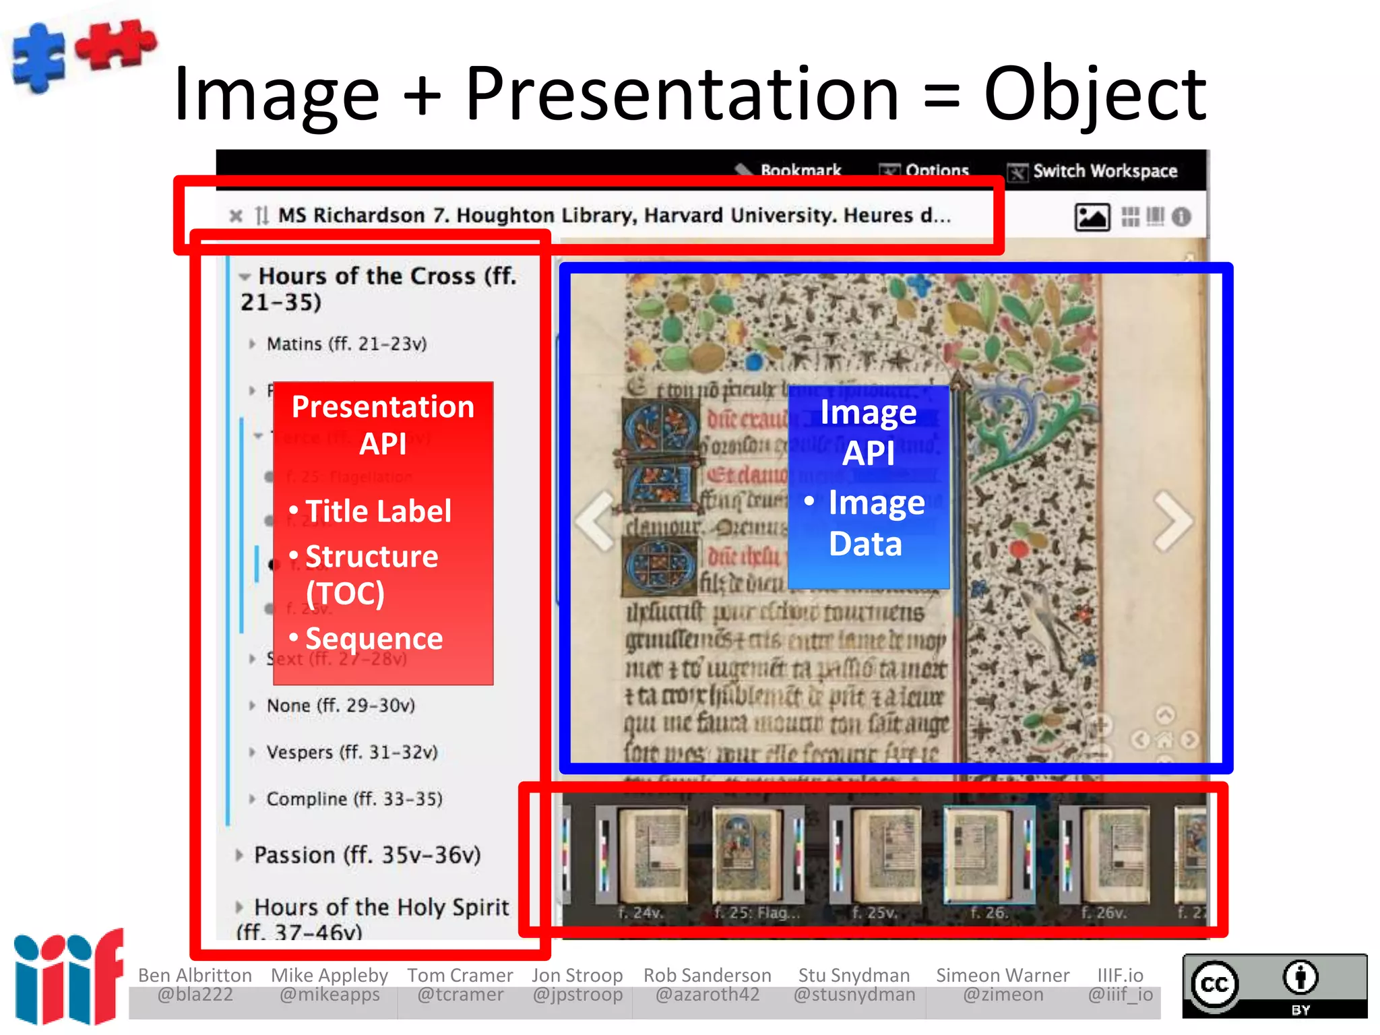Select 'Hours of the Cross (ff. 21-35)' heading
The image size is (1380, 1035).
(379, 289)
